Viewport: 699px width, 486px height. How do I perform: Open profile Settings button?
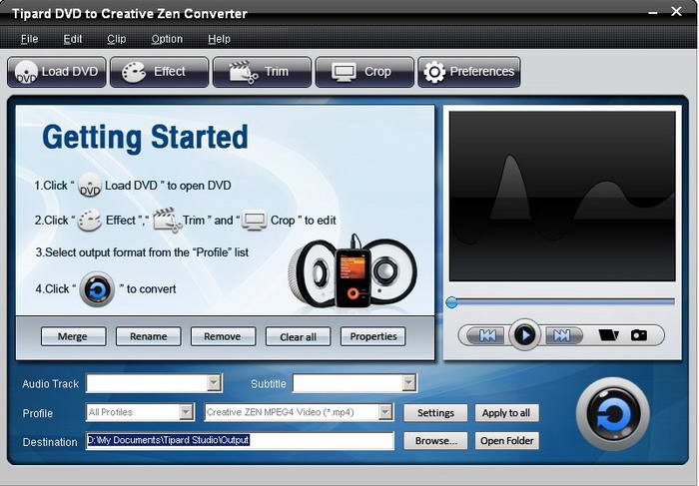(435, 413)
